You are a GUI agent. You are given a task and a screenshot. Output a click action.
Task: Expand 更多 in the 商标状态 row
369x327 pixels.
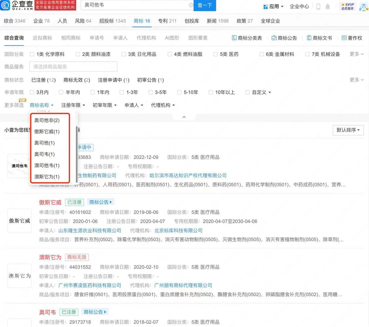pyautogui.click(x=356, y=80)
